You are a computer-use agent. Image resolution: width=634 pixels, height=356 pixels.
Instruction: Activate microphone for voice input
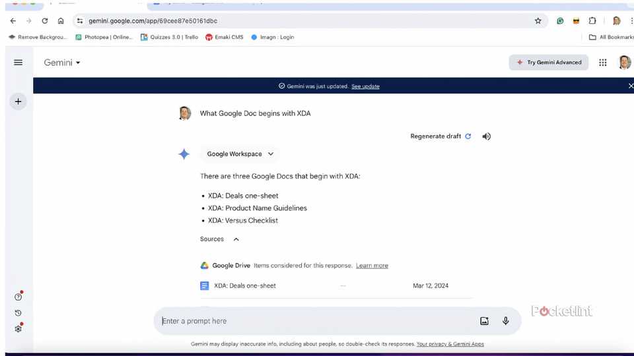click(506, 321)
